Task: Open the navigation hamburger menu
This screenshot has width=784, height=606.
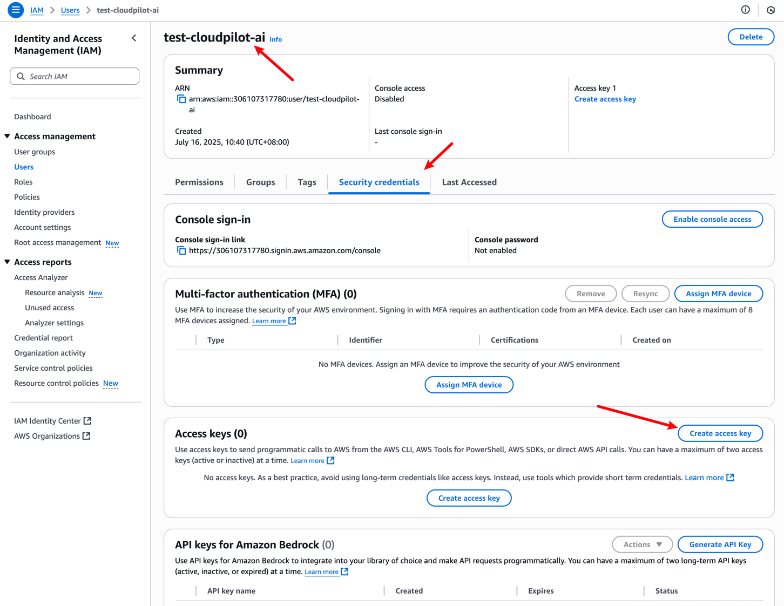Action: tap(15, 10)
